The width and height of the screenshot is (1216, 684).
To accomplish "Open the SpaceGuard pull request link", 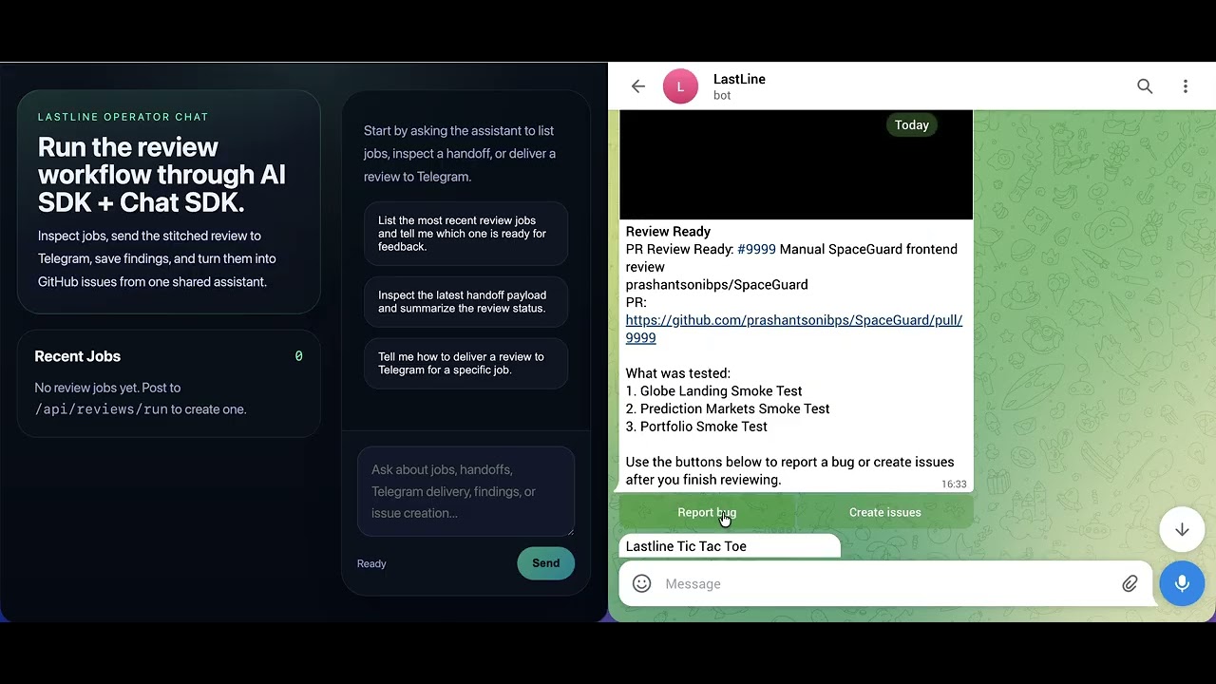I will click(794, 329).
